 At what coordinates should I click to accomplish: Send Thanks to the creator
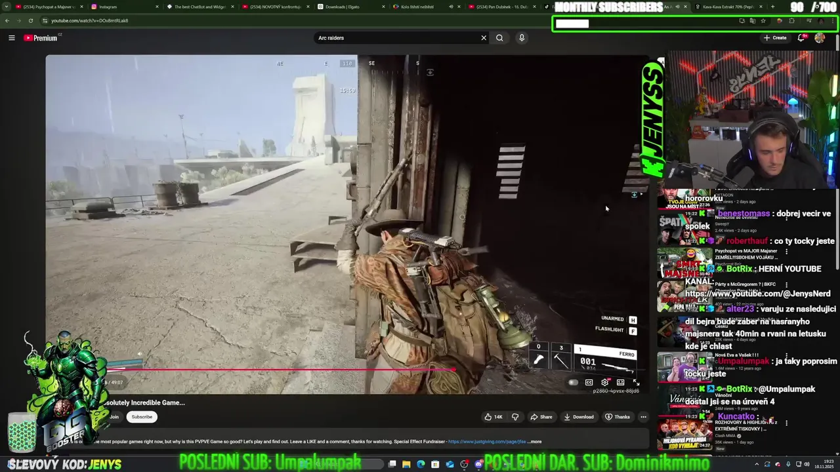617,417
